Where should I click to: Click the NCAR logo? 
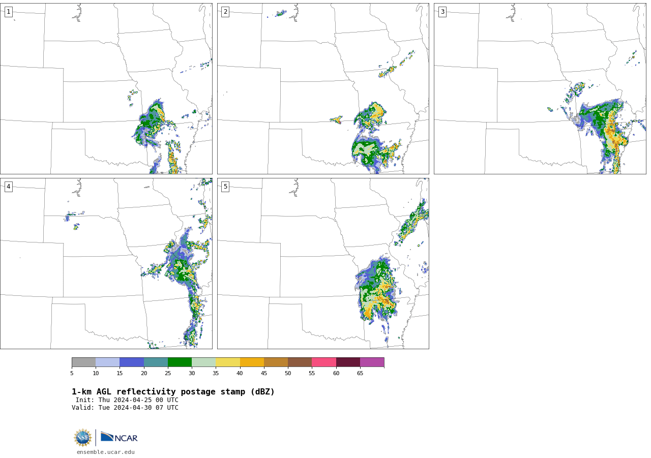click(119, 437)
